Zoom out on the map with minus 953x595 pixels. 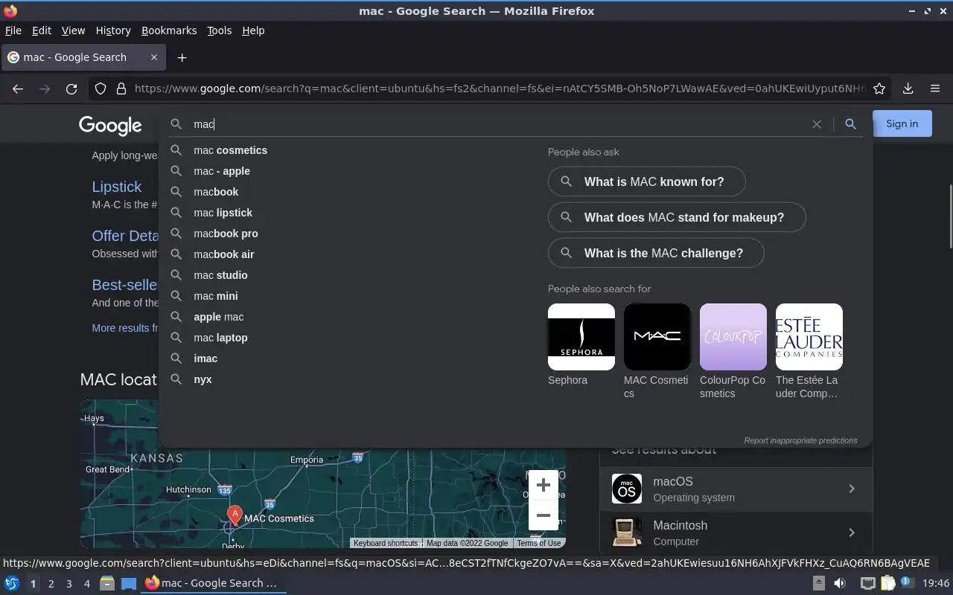coord(544,515)
